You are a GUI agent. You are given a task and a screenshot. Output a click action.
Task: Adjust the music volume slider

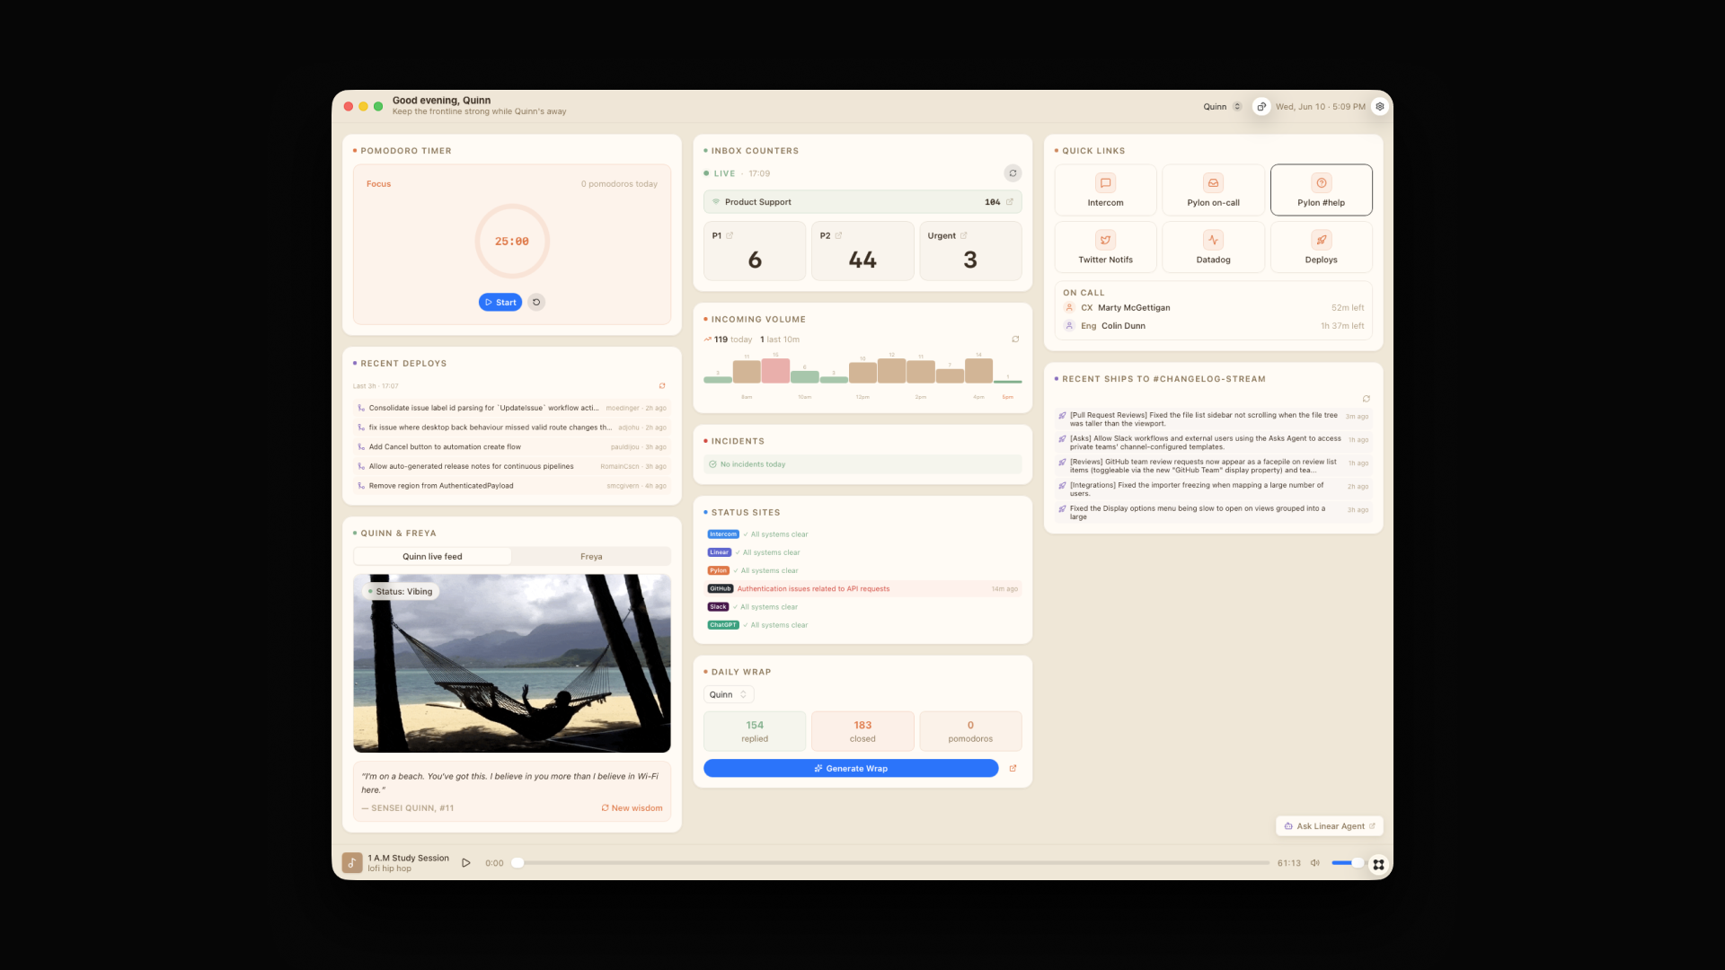click(1347, 863)
